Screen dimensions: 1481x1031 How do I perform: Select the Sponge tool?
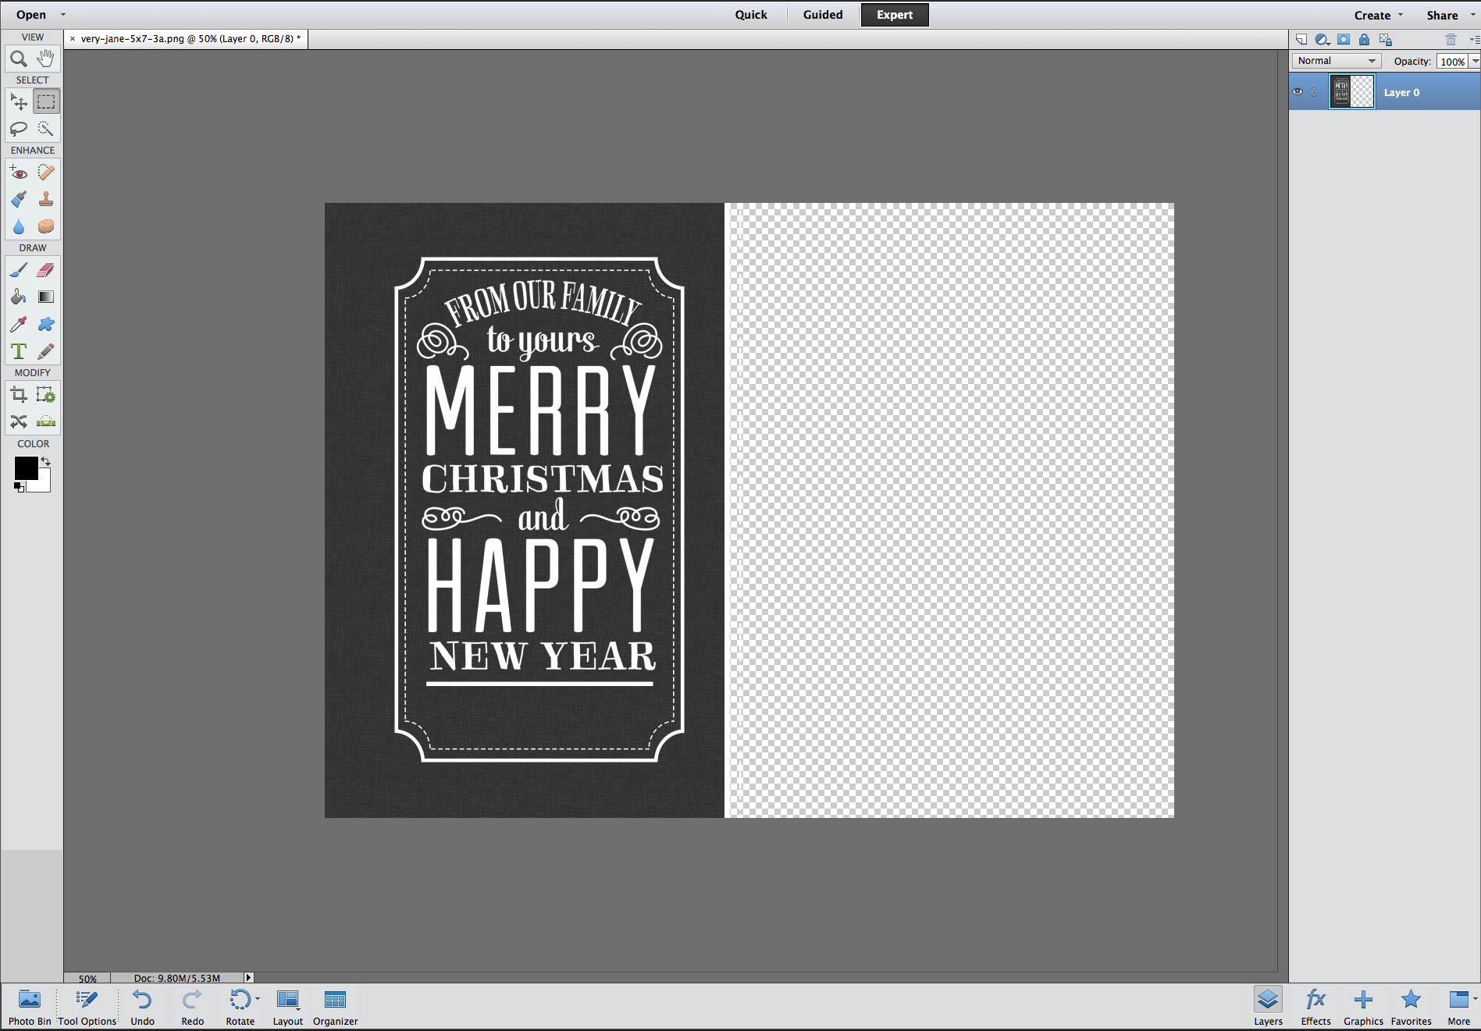(46, 227)
